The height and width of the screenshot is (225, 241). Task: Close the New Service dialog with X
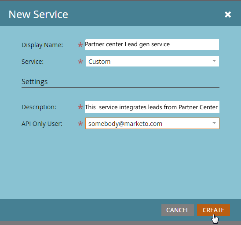coord(228,15)
